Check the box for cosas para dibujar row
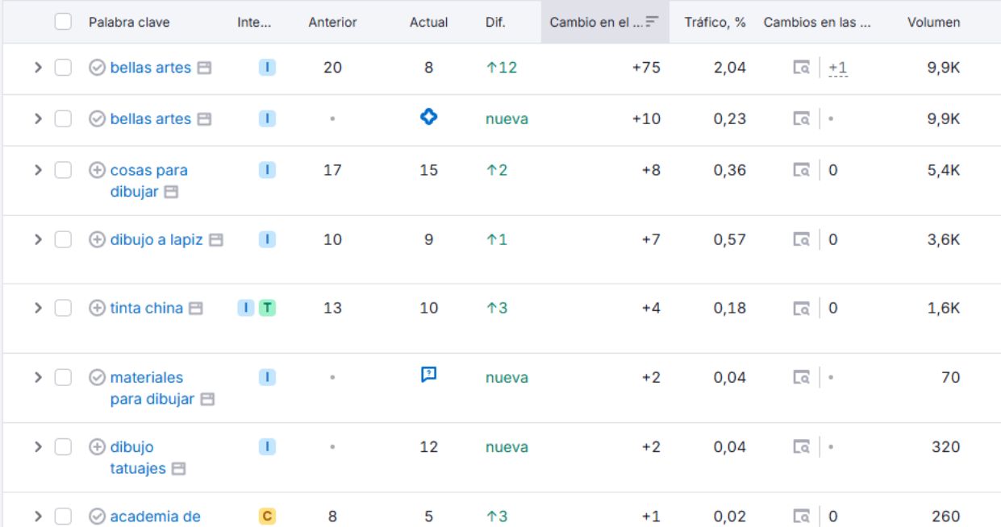 click(63, 170)
